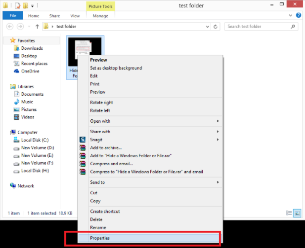305x248 pixels.
Task: Click the Music note icon
Action: pyautogui.click(x=17, y=102)
